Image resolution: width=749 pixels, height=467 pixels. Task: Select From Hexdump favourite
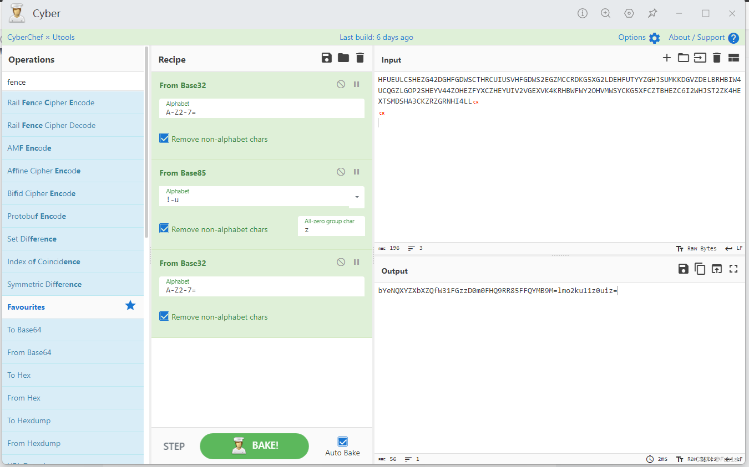(x=73, y=443)
